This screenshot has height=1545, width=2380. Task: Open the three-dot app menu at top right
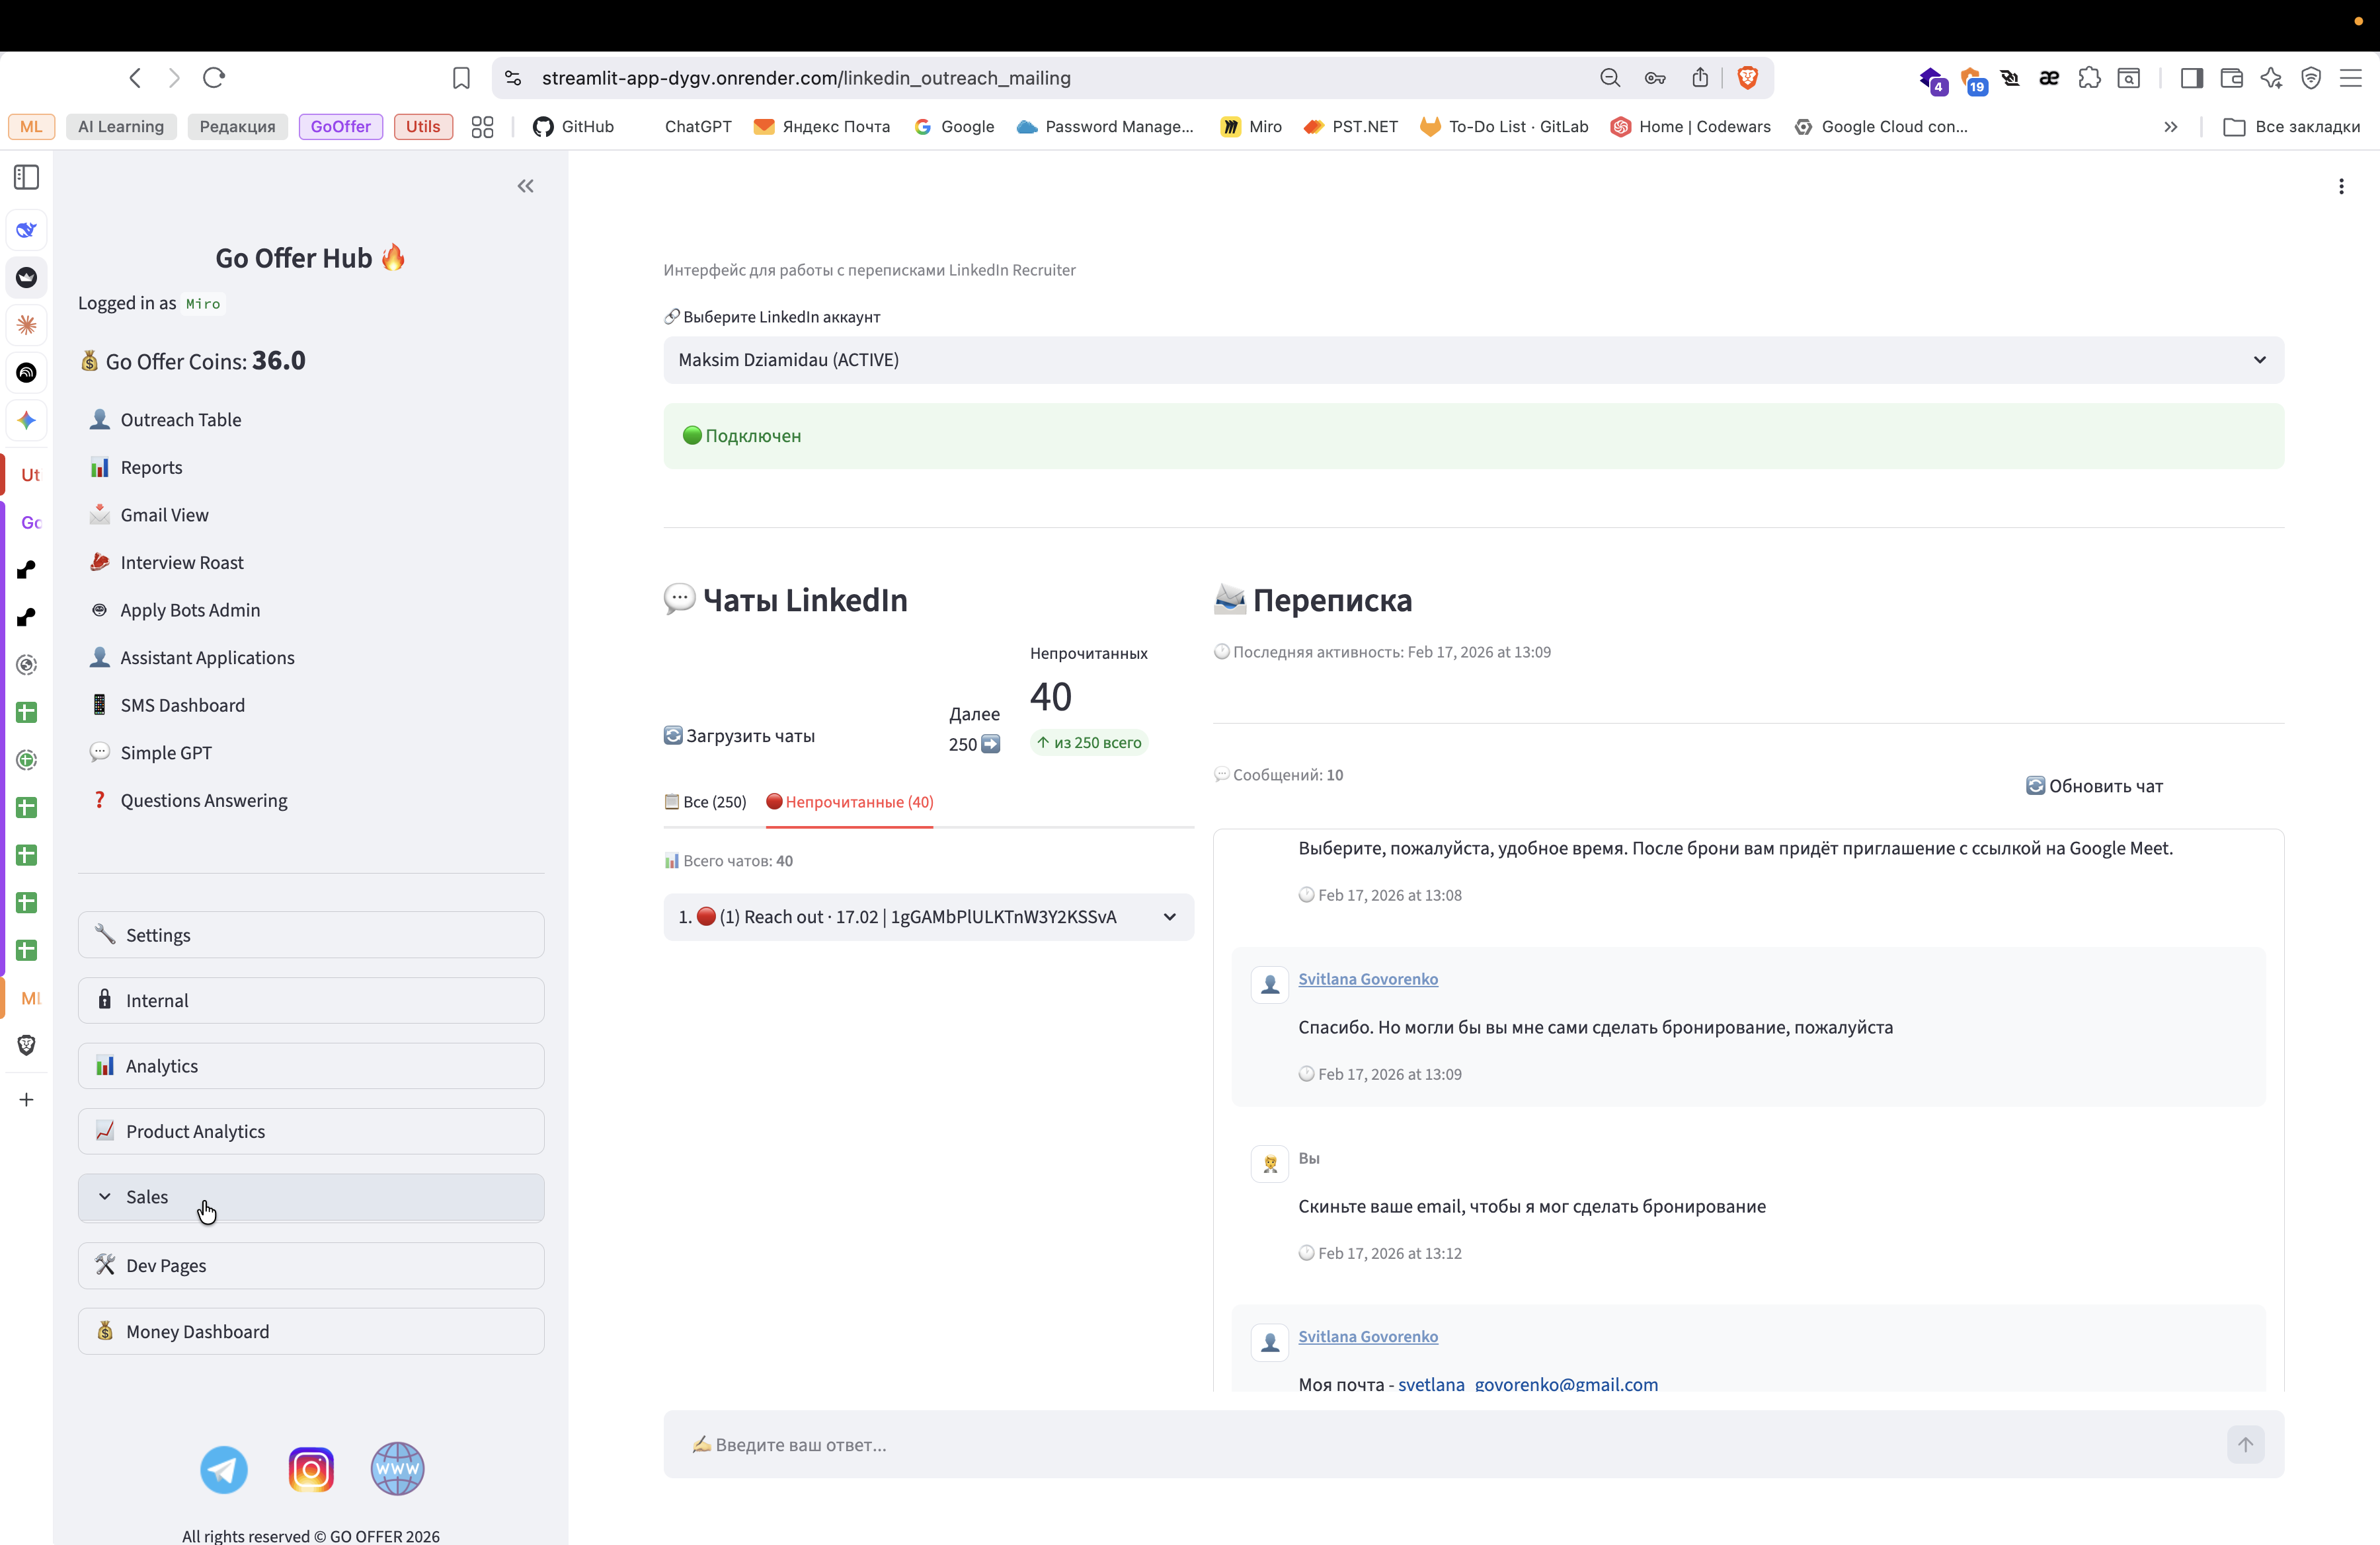point(2341,186)
